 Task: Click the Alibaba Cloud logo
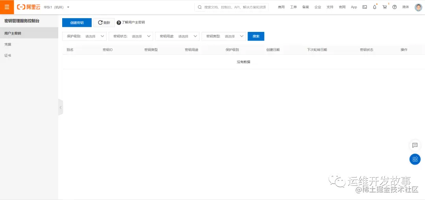pos(28,7)
